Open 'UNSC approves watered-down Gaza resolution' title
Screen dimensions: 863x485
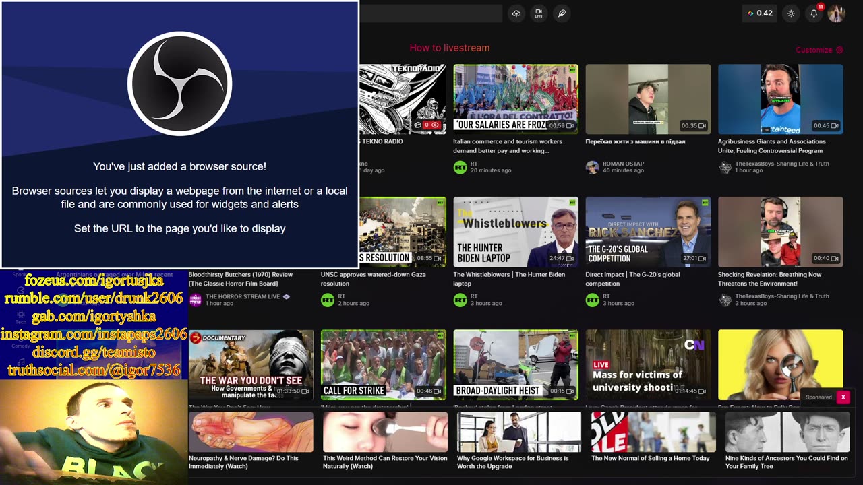click(x=373, y=279)
